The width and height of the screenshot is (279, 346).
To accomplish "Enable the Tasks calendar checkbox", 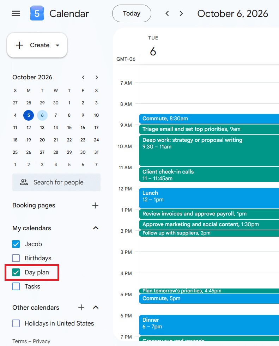I will pos(16,286).
